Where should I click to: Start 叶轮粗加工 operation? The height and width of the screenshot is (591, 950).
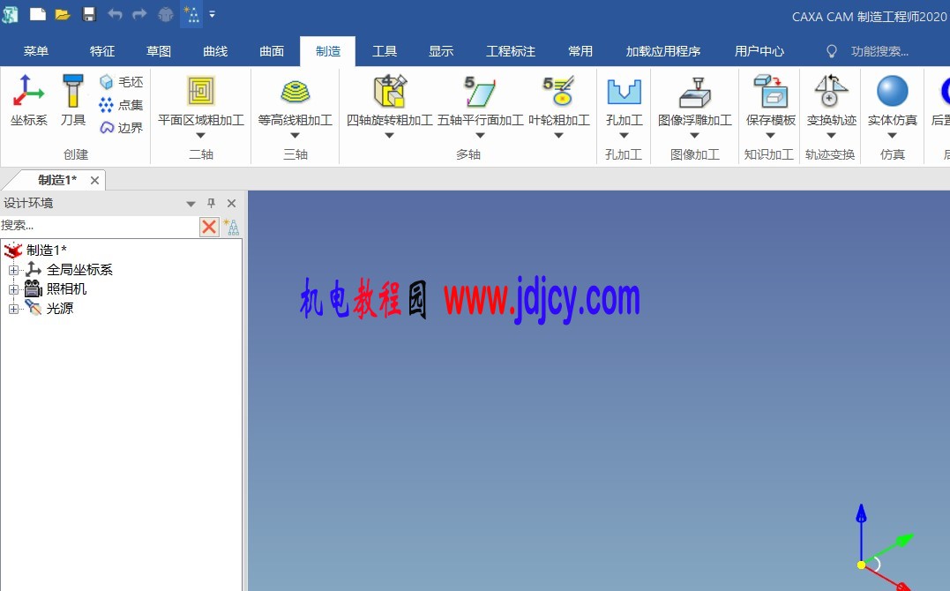click(559, 100)
